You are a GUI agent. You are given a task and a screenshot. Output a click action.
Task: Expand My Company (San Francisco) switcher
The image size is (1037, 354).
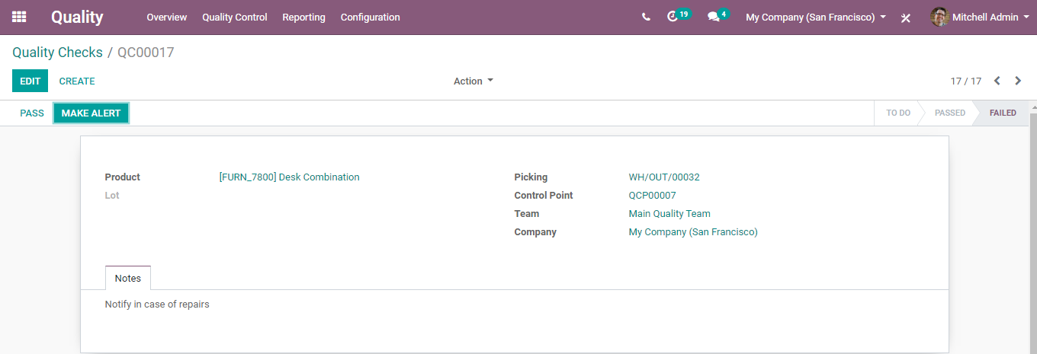(x=815, y=17)
